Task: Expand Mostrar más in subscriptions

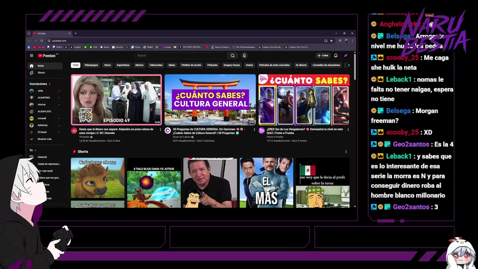Action: tap(46, 139)
